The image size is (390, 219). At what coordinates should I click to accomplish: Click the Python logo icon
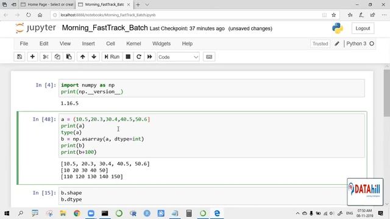[x=338, y=28]
